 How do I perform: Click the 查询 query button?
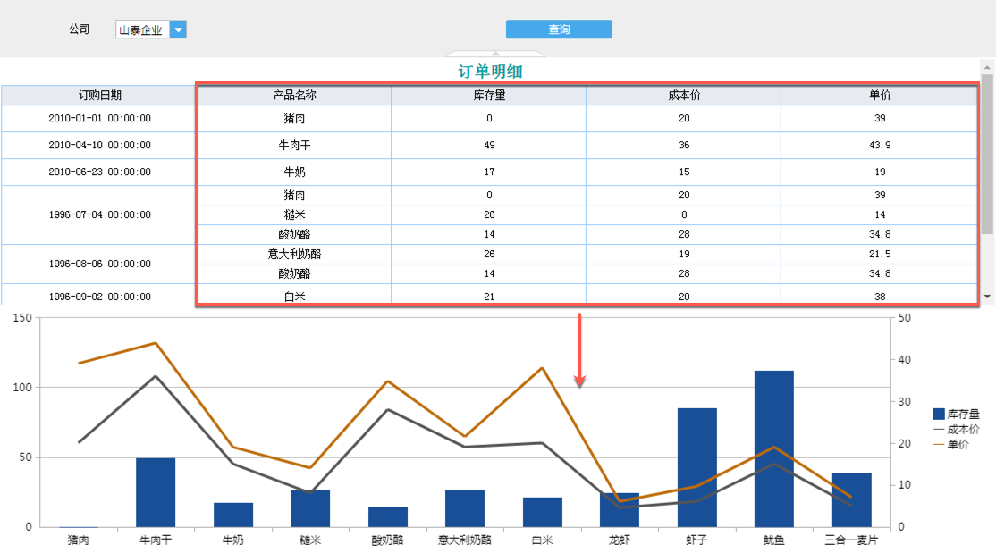point(559,29)
